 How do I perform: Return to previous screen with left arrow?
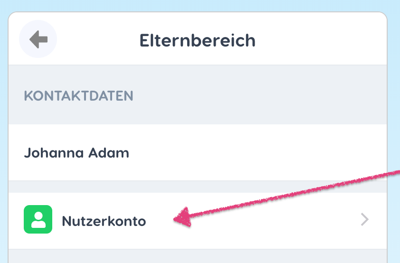coord(38,39)
